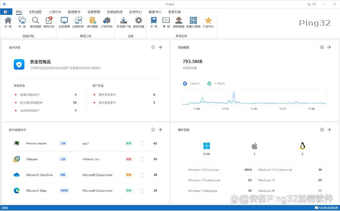Viewport: 340px width, 211px height.
Task: Switch to the 文档加密 ribbon tab
Action: click(x=35, y=12)
